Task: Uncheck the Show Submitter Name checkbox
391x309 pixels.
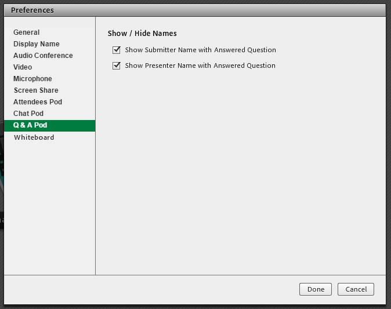Action: (x=117, y=50)
